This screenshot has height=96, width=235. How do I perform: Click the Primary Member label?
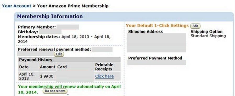coord(37,27)
